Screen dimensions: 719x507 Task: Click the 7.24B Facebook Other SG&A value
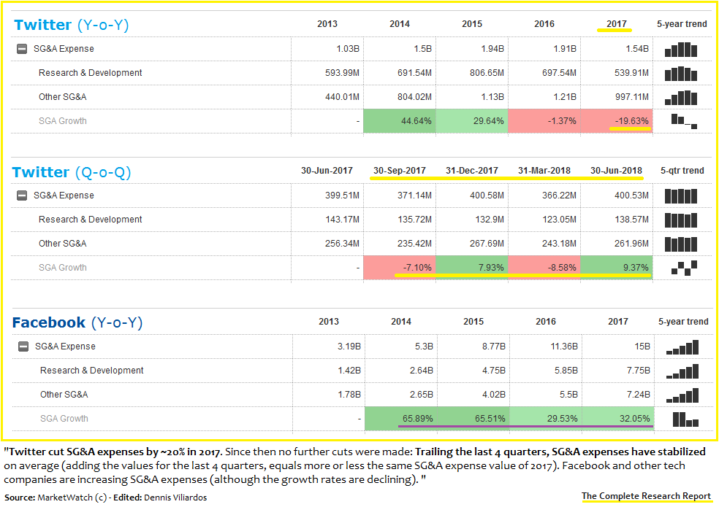[x=639, y=395]
